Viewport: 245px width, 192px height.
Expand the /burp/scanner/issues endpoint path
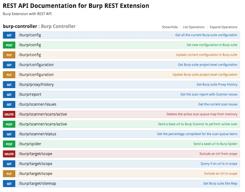coord(38,104)
